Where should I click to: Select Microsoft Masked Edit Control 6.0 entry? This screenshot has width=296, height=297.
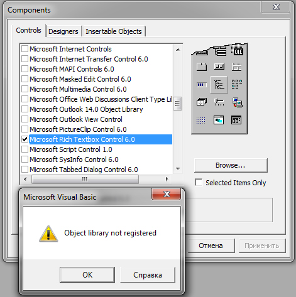point(80,79)
